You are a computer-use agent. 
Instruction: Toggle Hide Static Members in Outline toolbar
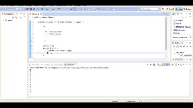(184, 46)
